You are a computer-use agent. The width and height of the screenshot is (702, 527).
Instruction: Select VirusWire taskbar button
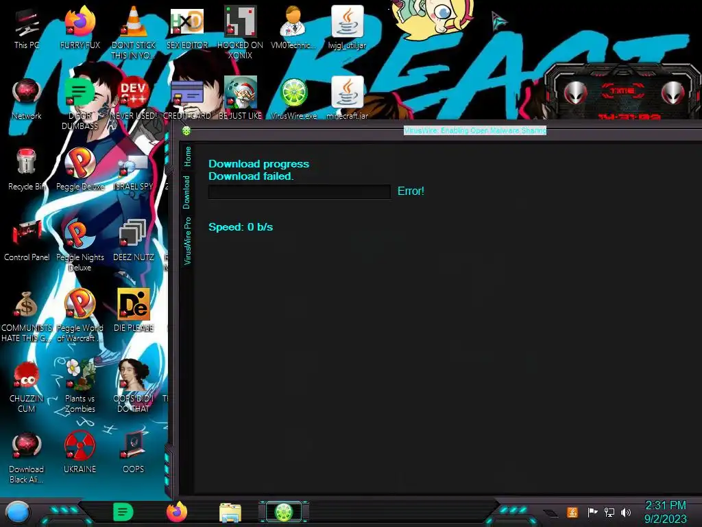pyautogui.click(x=283, y=512)
